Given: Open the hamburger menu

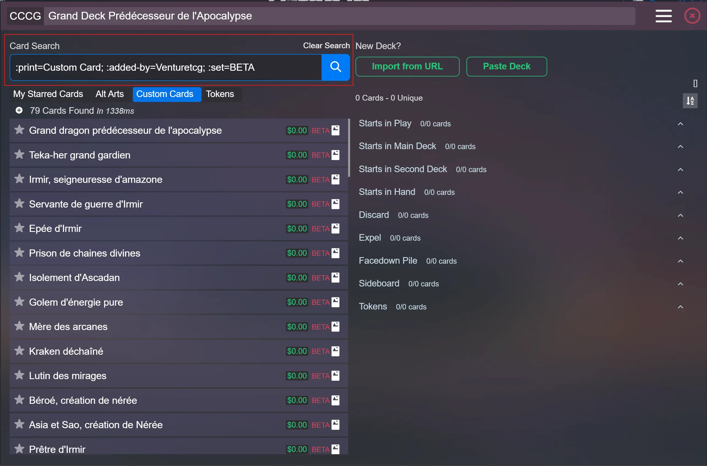Looking at the screenshot, I should pyautogui.click(x=664, y=16).
